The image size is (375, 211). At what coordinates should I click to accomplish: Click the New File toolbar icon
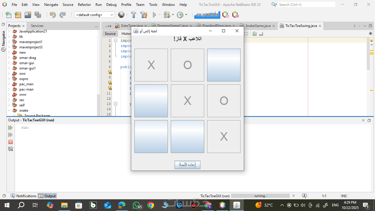pos(9,15)
